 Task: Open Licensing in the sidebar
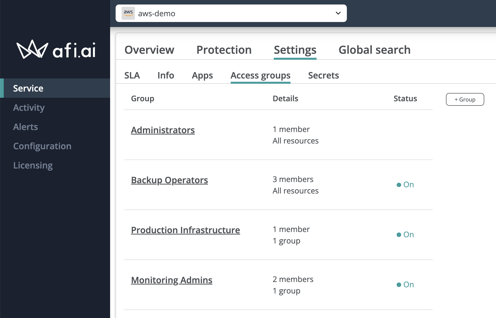click(x=33, y=165)
